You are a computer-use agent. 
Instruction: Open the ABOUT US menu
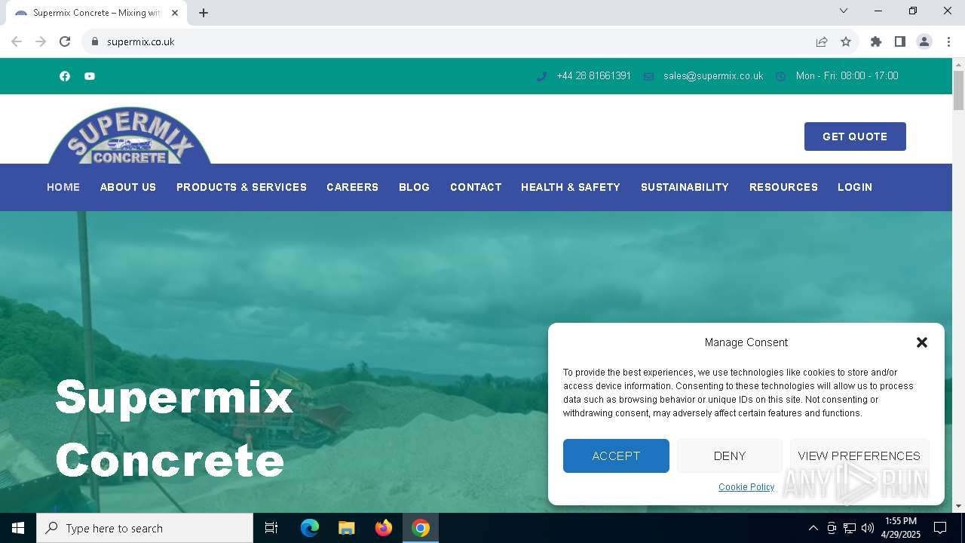[x=128, y=187]
